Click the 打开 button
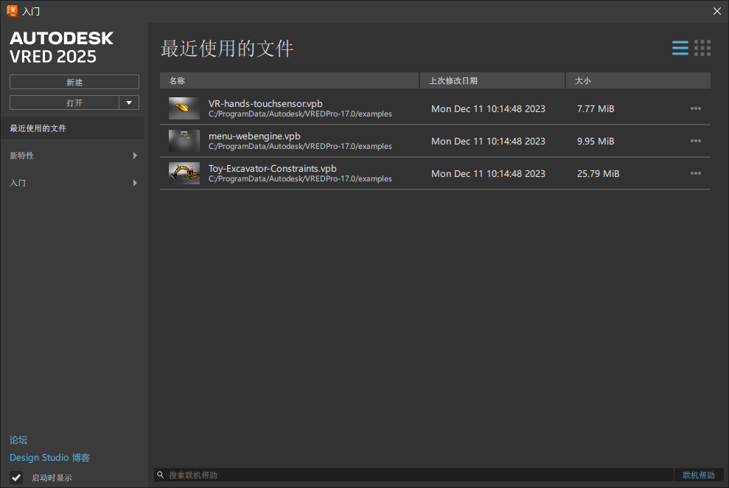This screenshot has width=729, height=488. [x=65, y=102]
